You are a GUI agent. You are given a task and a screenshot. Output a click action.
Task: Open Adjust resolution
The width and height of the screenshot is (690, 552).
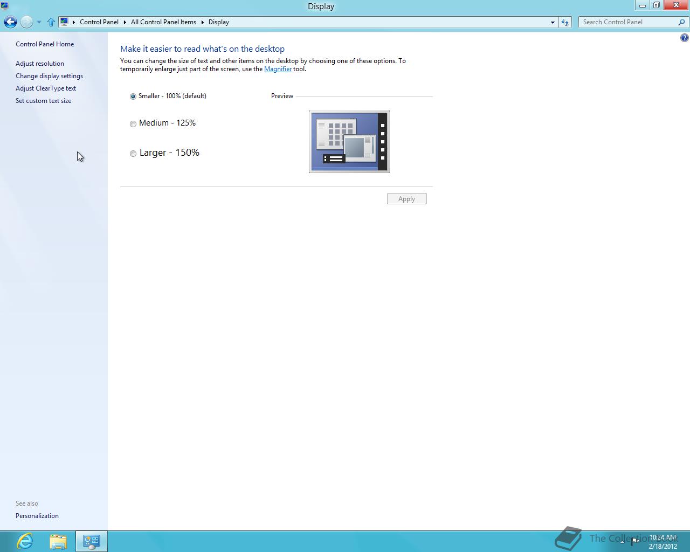(40, 64)
